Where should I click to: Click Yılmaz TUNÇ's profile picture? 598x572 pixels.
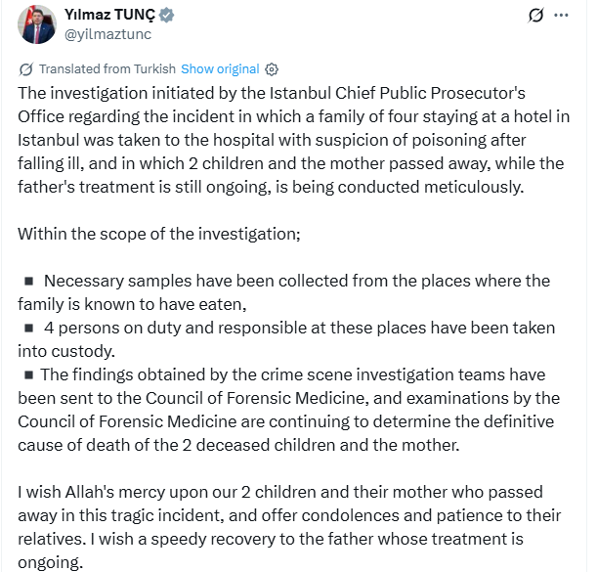pos(36,24)
